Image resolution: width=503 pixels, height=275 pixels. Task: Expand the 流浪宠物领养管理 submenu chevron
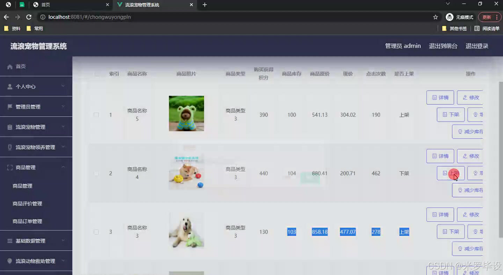coord(63,147)
